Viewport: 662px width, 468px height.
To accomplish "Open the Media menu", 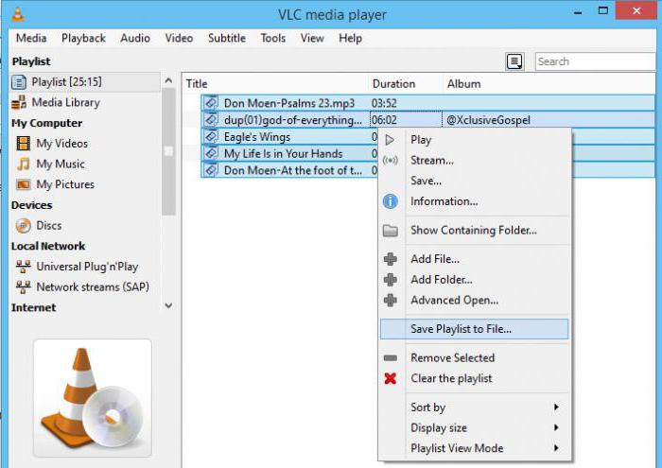I will [31, 38].
